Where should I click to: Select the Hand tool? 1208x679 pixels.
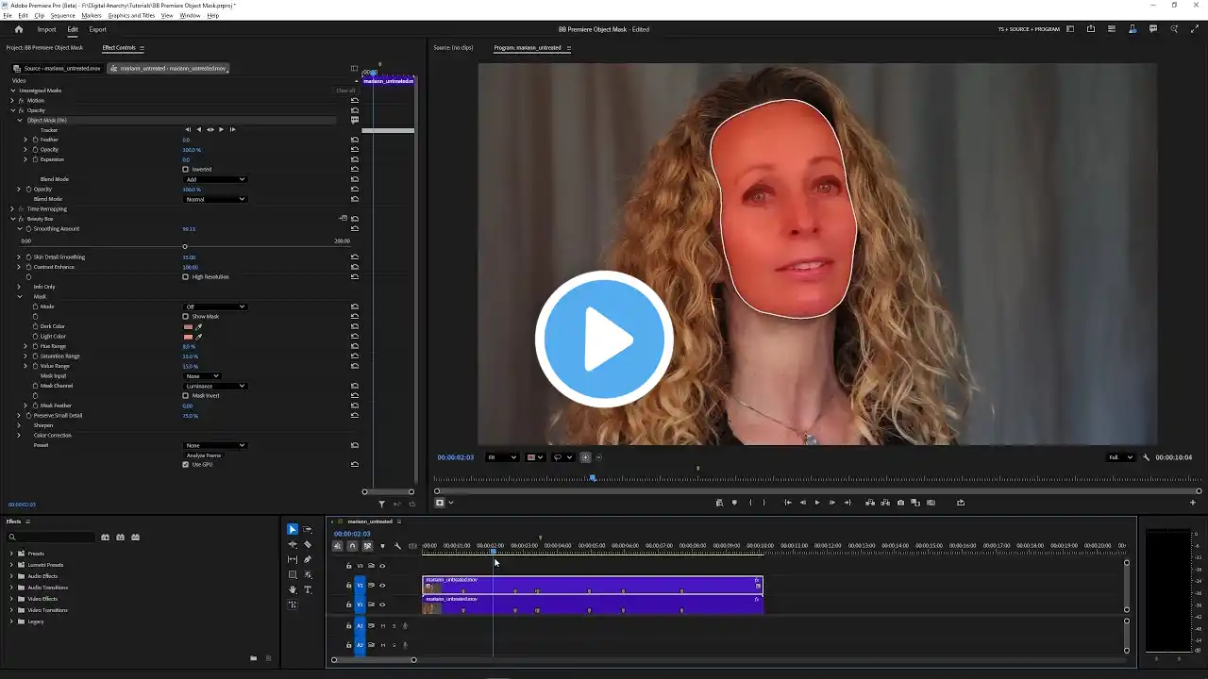[293, 589]
